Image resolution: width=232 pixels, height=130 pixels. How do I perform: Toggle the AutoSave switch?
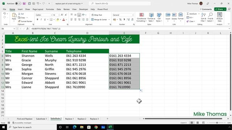[x=18, y=3]
